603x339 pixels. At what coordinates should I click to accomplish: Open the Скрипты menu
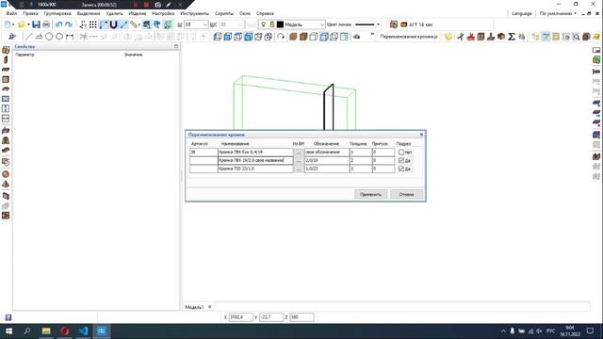[224, 13]
